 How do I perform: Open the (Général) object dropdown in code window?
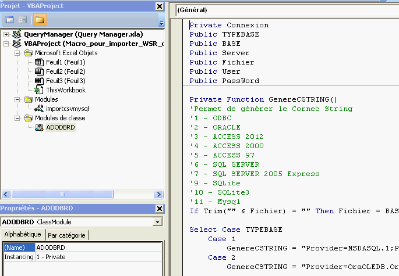click(x=287, y=10)
